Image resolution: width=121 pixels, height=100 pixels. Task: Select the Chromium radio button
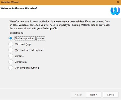11,62
